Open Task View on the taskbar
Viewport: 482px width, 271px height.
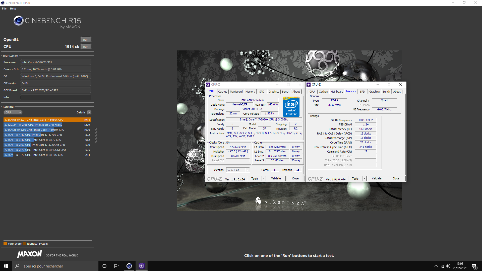pyautogui.click(x=116, y=266)
